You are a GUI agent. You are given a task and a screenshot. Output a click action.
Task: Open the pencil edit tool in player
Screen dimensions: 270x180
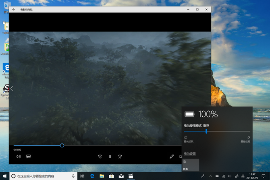[172, 156]
